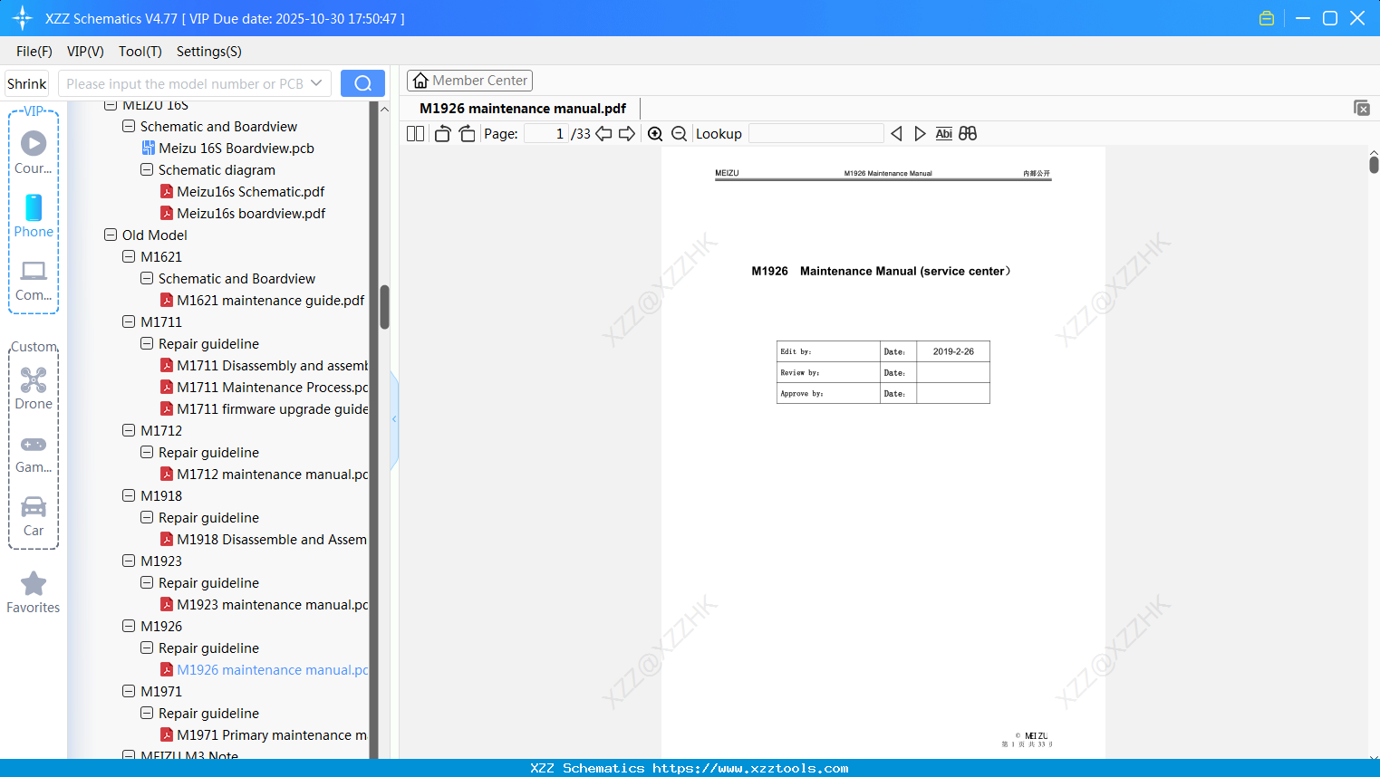Screen dimensions: 1380x777
Task: Select the Game console category icon
Action: 34,454
